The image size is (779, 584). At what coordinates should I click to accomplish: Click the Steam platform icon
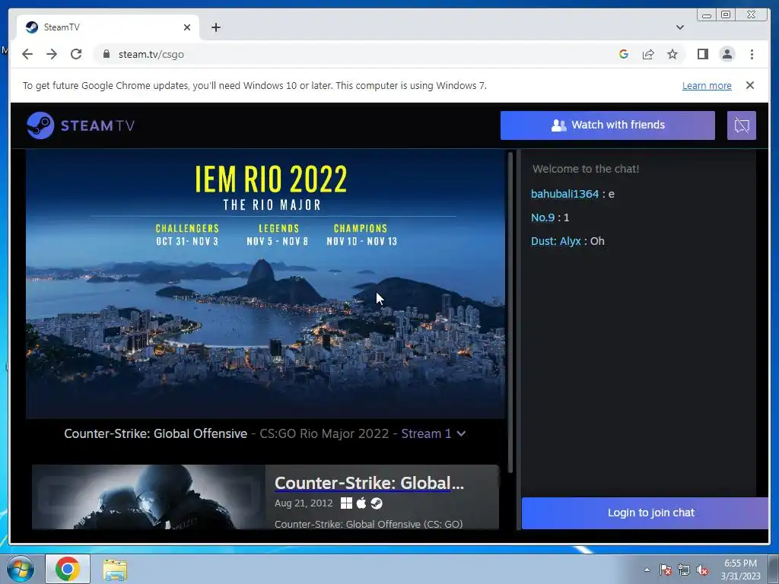pos(377,503)
